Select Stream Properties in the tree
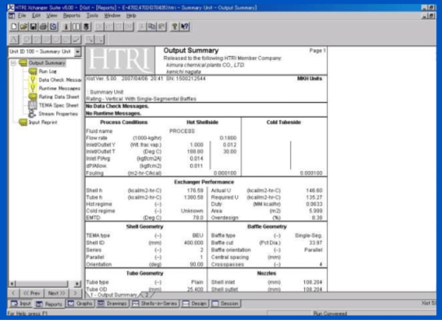442x321 pixels. click(58, 114)
